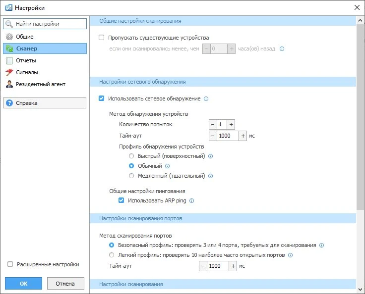Increase Количество попыток with plus button
365x294 pixels.
click(x=231, y=124)
